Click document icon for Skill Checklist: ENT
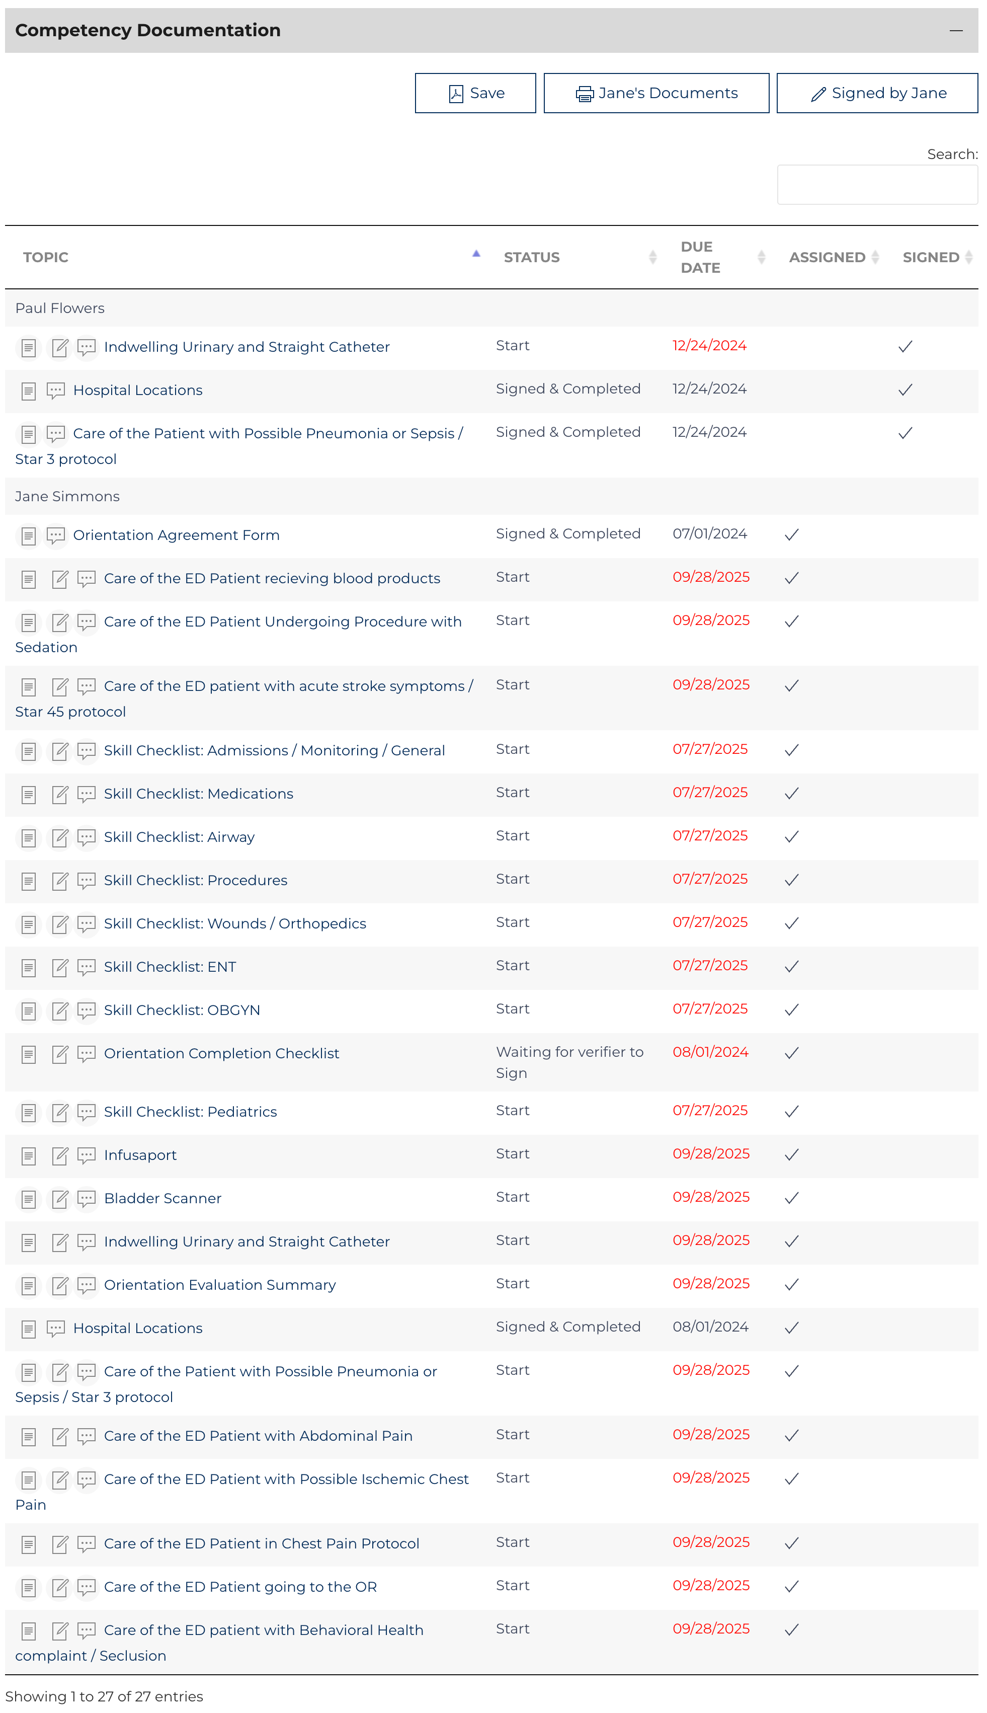 (x=29, y=968)
